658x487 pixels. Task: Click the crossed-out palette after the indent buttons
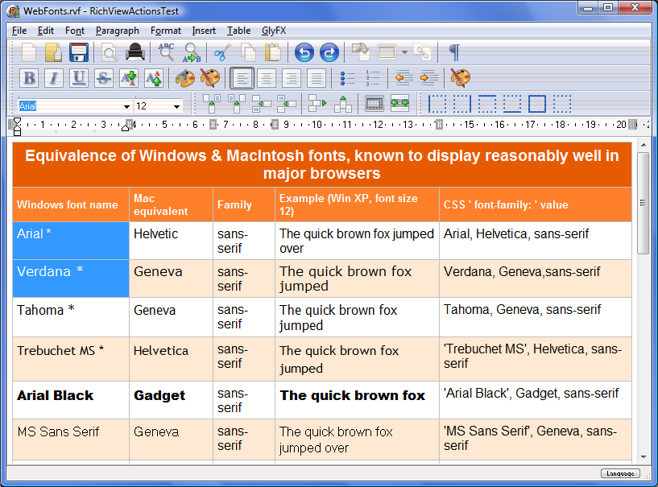pos(460,78)
